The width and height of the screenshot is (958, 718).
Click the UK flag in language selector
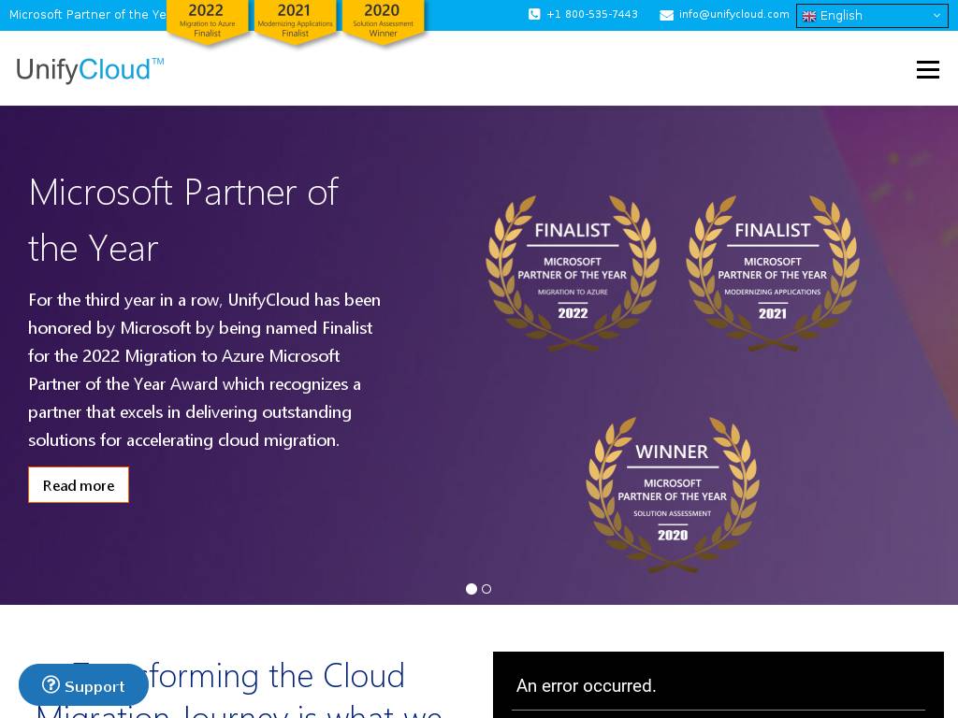click(x=809, y=16)
